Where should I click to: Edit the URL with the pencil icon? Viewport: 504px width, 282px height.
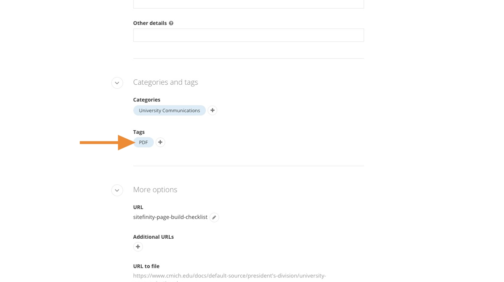point(214,218)
